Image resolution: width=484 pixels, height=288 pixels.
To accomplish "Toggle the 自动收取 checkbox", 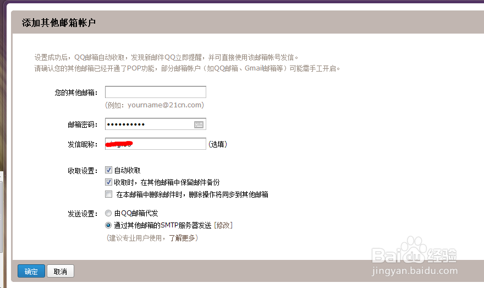I will pyautogui.click(x=108, y=170).
